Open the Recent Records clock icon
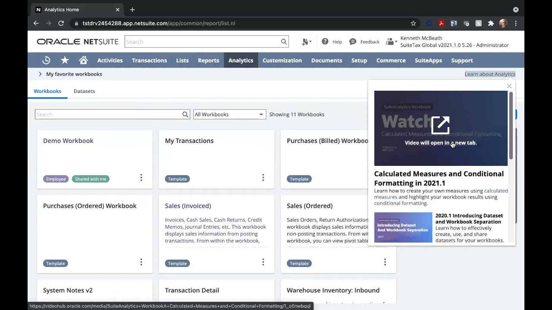Screen dimensions: 552x310 (46, 60)
